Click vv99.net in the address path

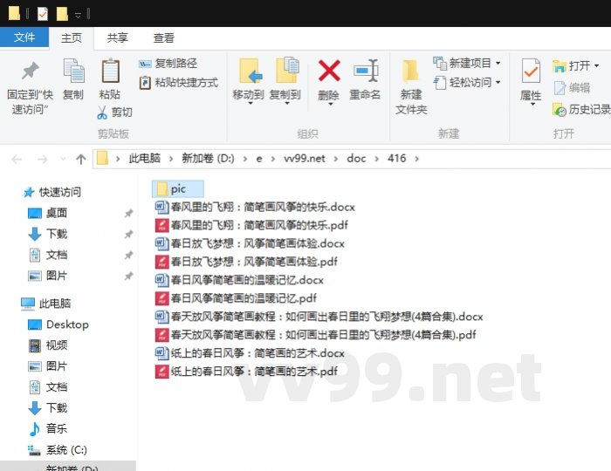(x=305, y=159)
